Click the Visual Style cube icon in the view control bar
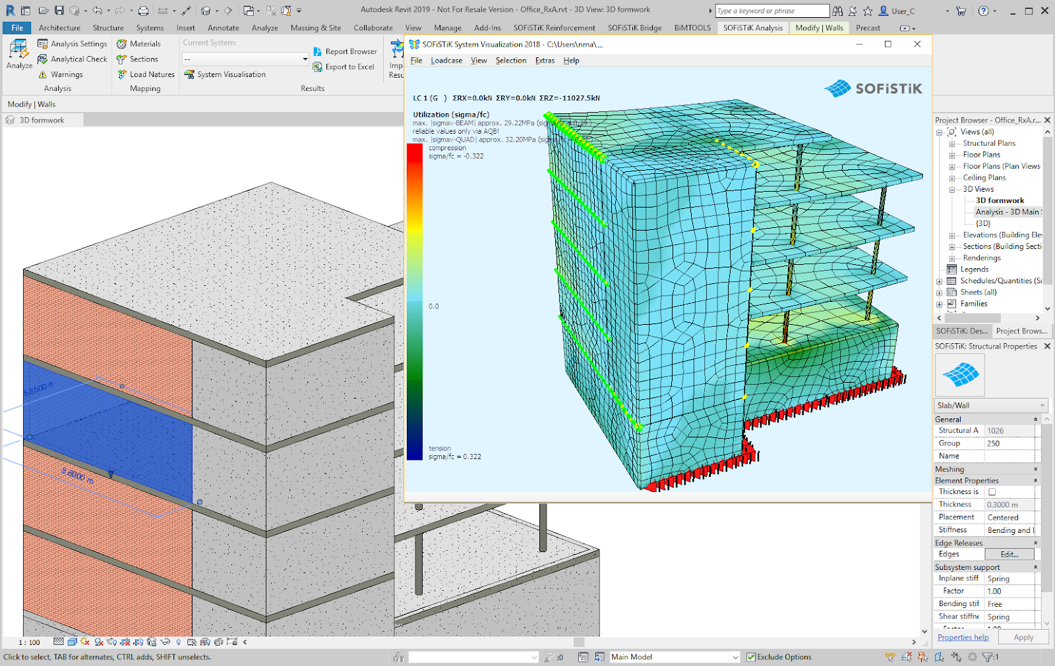Screen dimensions: 1055x666 coord(72,642)
